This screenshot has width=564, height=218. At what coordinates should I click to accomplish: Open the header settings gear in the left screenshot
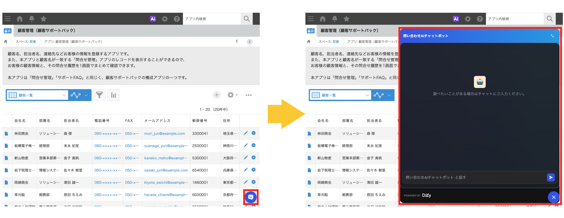[165, 19]
